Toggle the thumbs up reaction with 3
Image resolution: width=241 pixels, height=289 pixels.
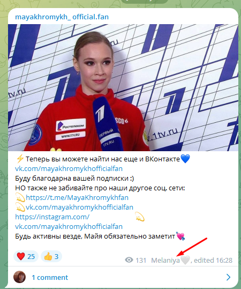coord(51,256)
